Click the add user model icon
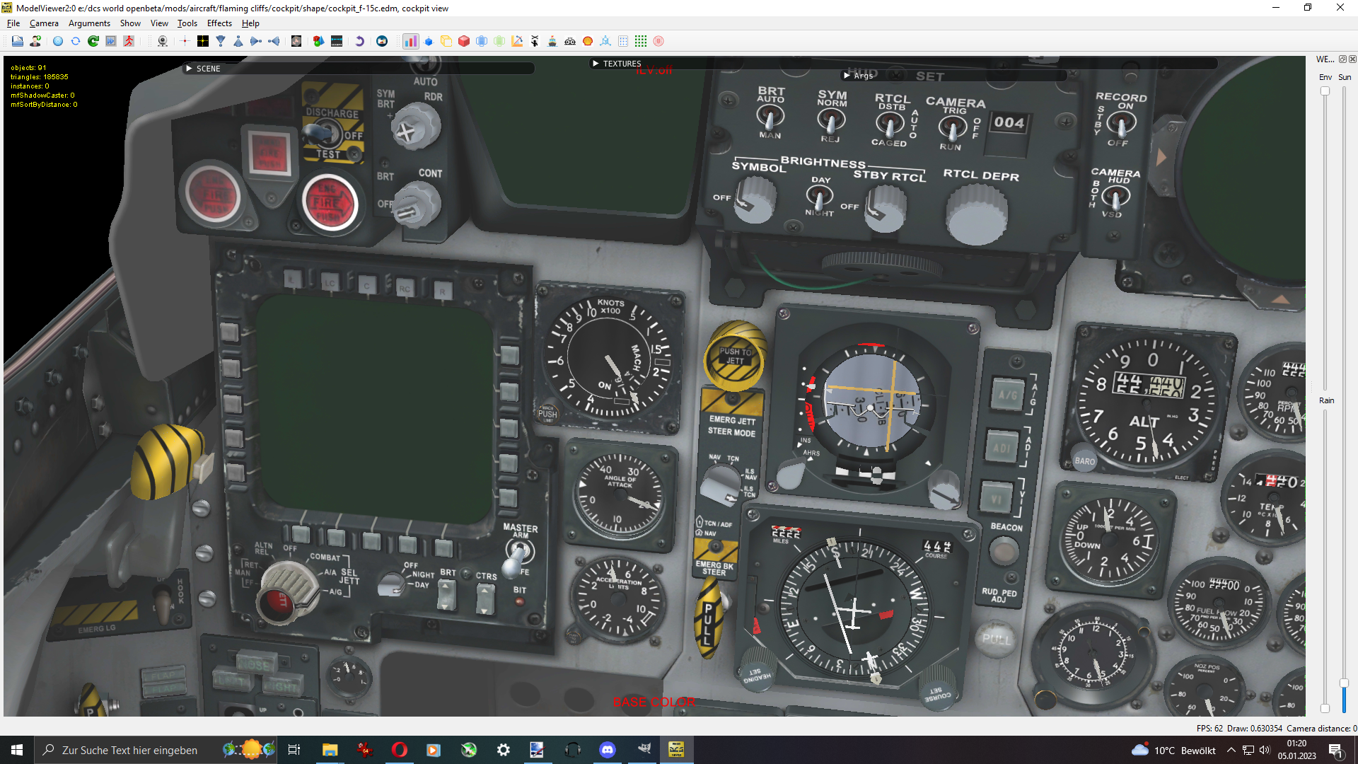Viewport: 1358px width, 764px height. (35, 41)
